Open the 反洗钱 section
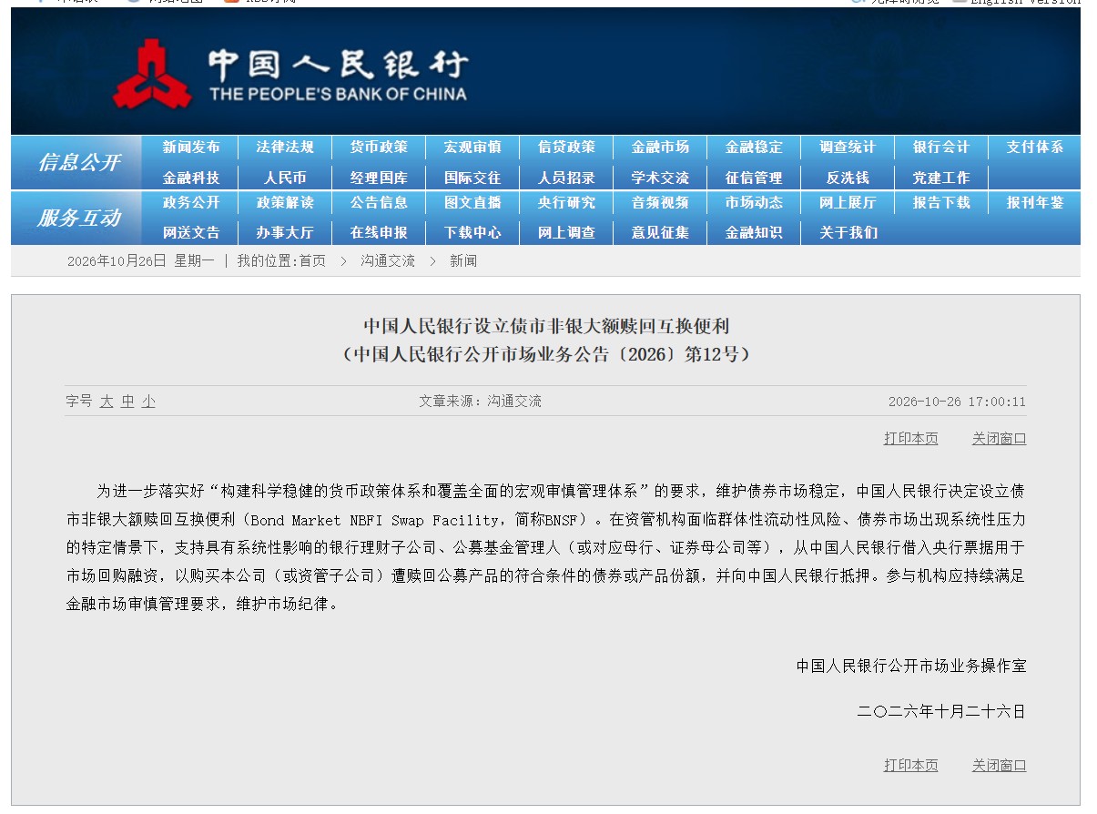Screen dimensions: 1097x814 click(x=848, y=178)
